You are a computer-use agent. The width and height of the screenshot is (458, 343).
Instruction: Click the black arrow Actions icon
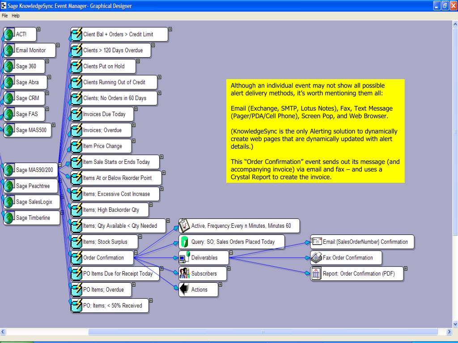pos(185,289)
